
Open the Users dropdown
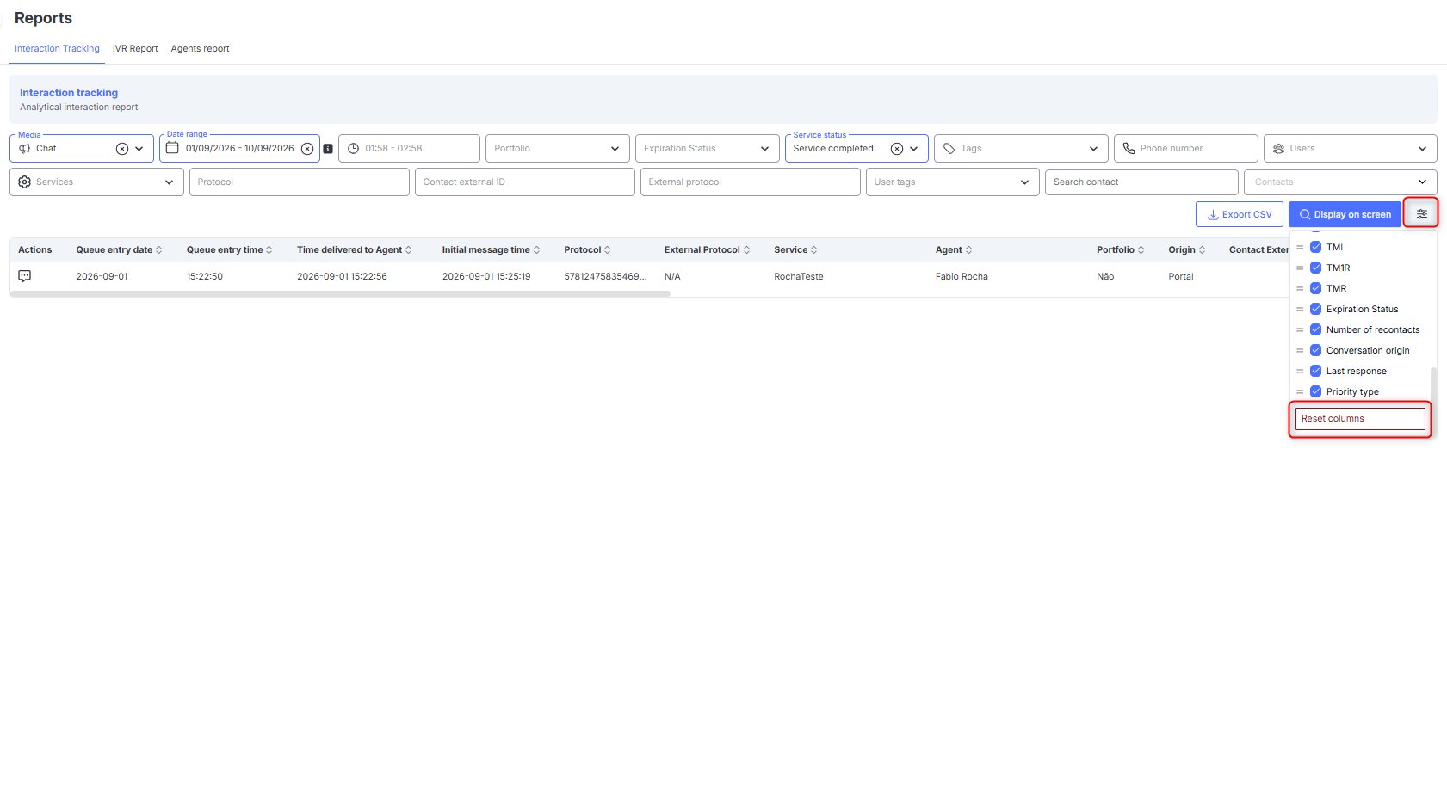tap(1350, 149)
